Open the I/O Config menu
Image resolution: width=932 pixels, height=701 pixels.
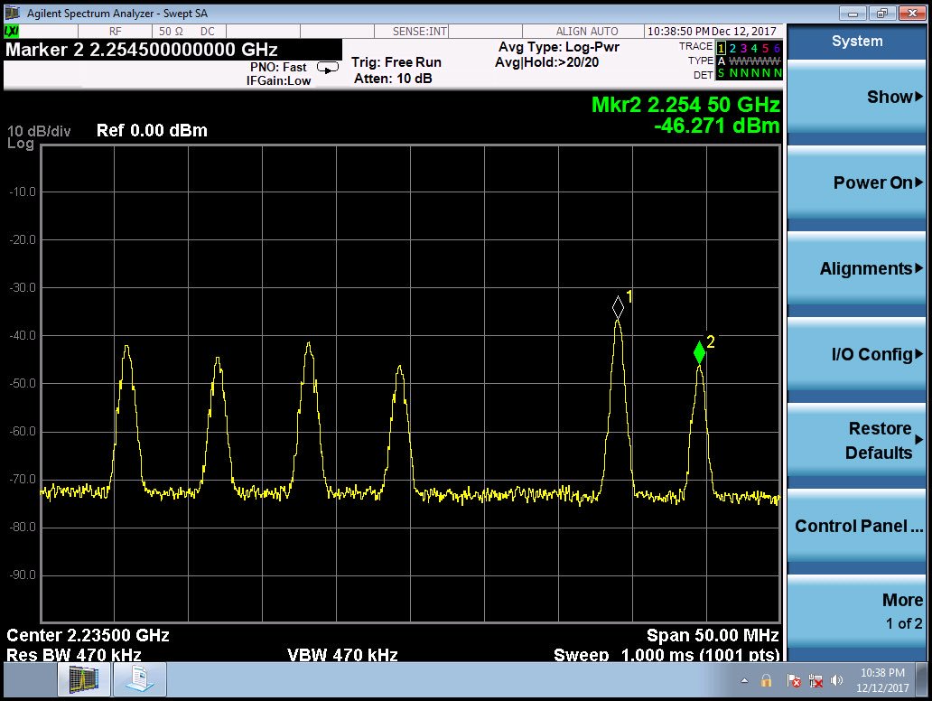click(x=857, y=354)
